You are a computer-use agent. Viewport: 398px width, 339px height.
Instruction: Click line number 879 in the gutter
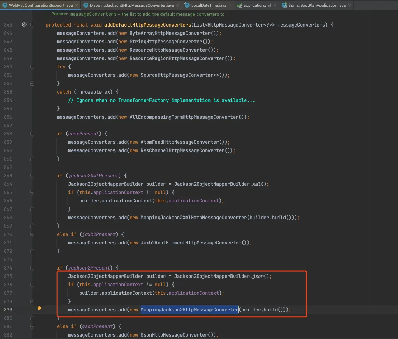point(8,310)
